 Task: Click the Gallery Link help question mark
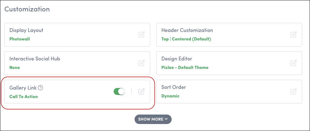(x=41, y=88)
